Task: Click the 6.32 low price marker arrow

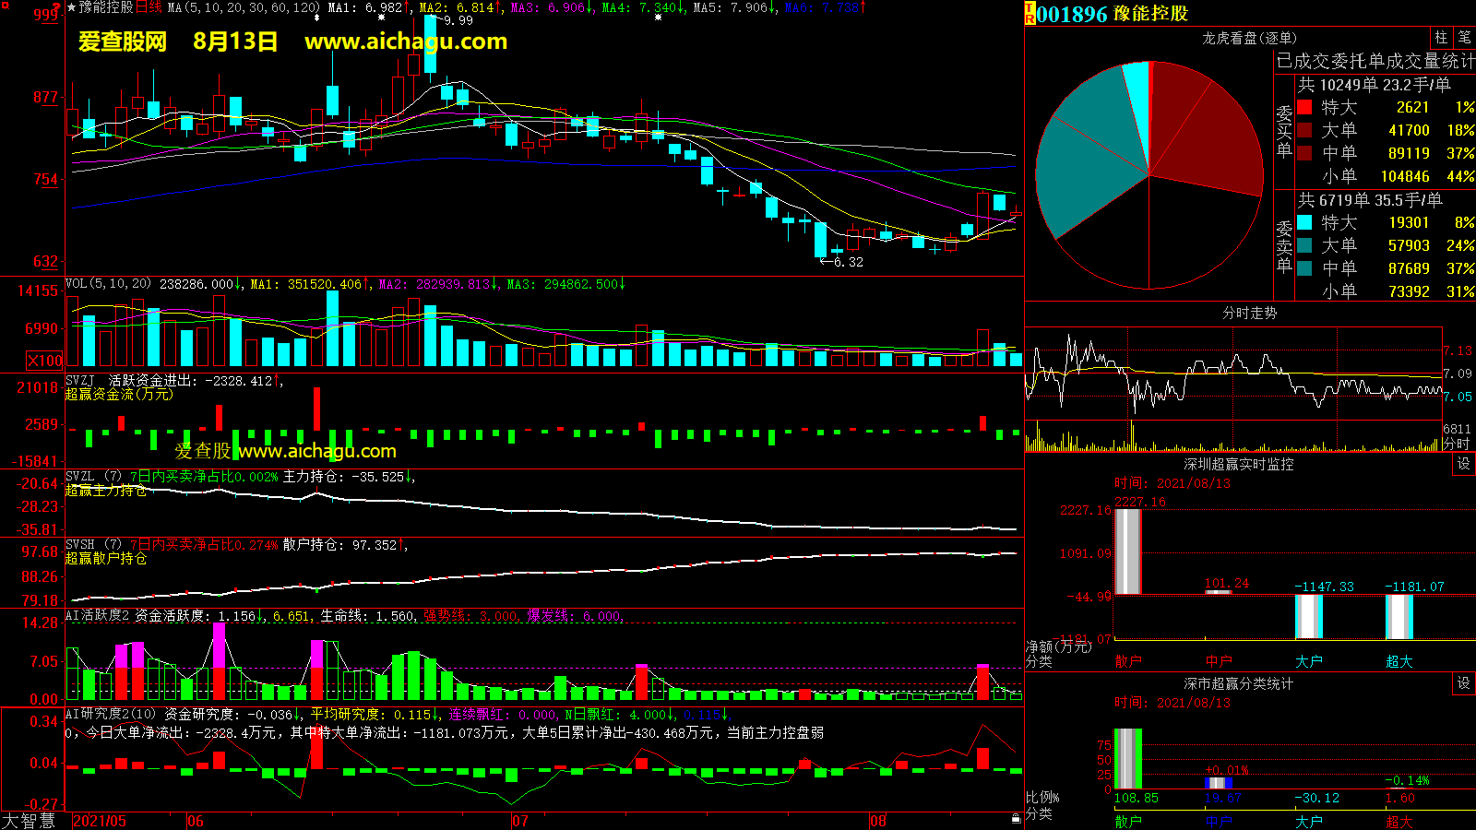Action: click(826, 262)
